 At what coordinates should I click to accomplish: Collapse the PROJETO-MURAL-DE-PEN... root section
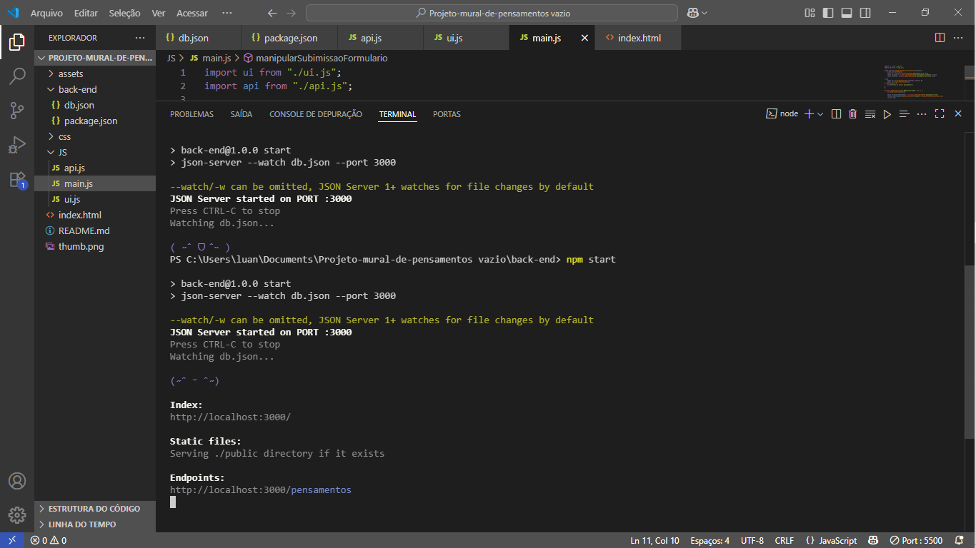(x=94, y=58)
